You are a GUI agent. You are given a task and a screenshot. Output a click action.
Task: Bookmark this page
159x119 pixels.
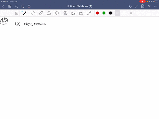pos(23,6)
